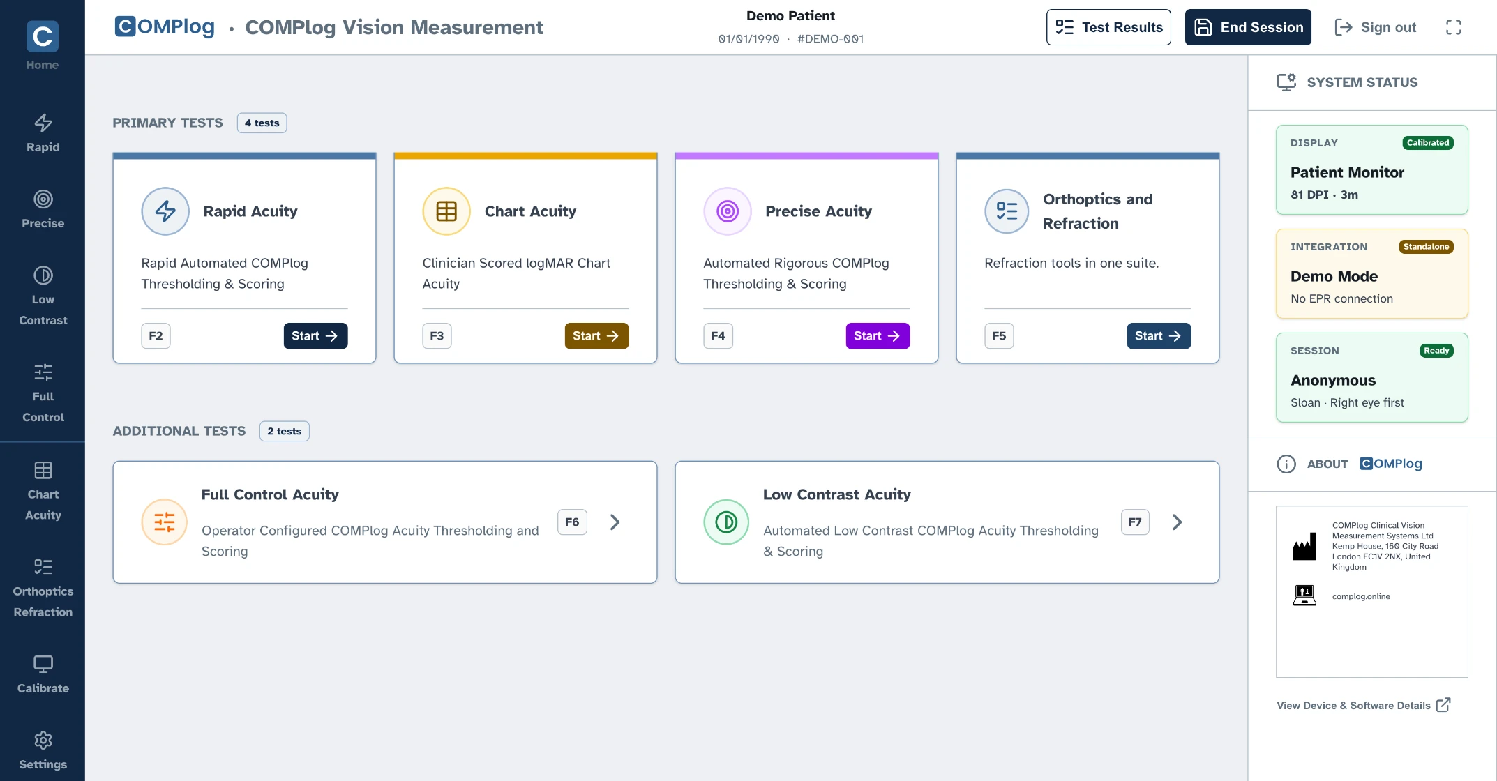Click the COMPlog logo in header
Viewport: 1497px width, 781px height.
[x=165, y=26]
